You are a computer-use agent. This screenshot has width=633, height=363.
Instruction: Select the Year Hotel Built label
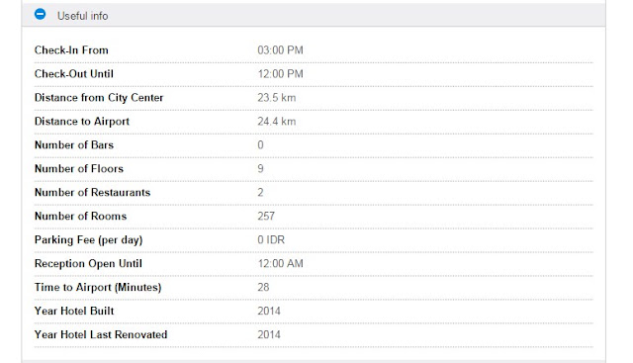tap(74, 311)
